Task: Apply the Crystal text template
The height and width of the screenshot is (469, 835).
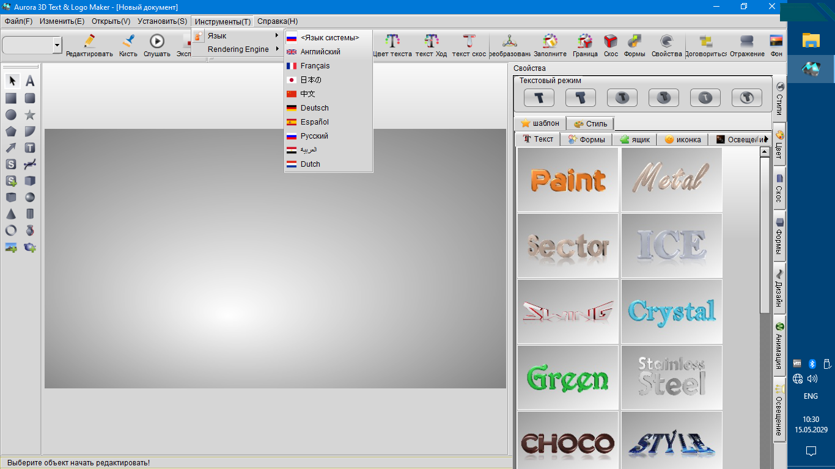Action: click(x=671, y=311)
